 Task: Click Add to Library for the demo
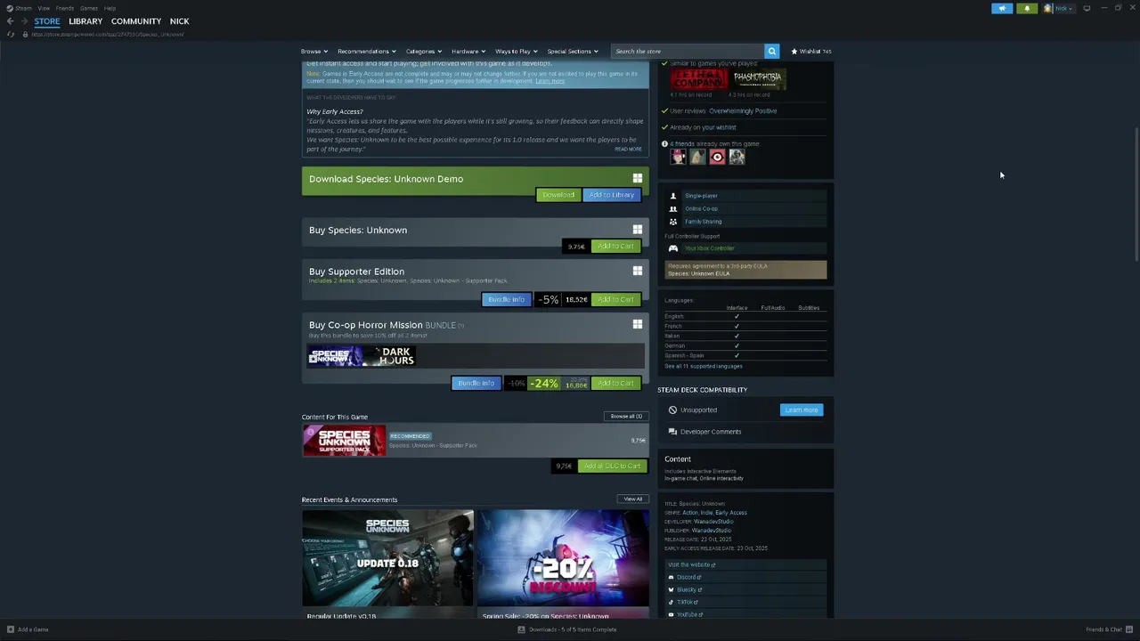[x=611, y=195]
